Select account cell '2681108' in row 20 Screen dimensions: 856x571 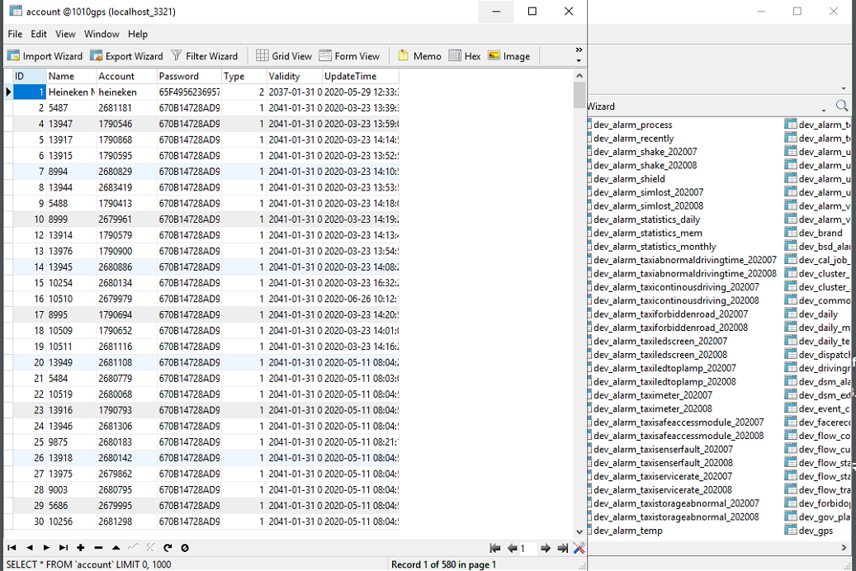coord(126,362)
